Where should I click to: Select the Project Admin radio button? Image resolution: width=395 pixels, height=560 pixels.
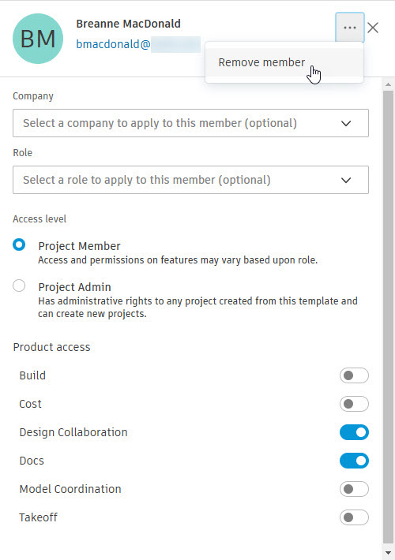19,286
